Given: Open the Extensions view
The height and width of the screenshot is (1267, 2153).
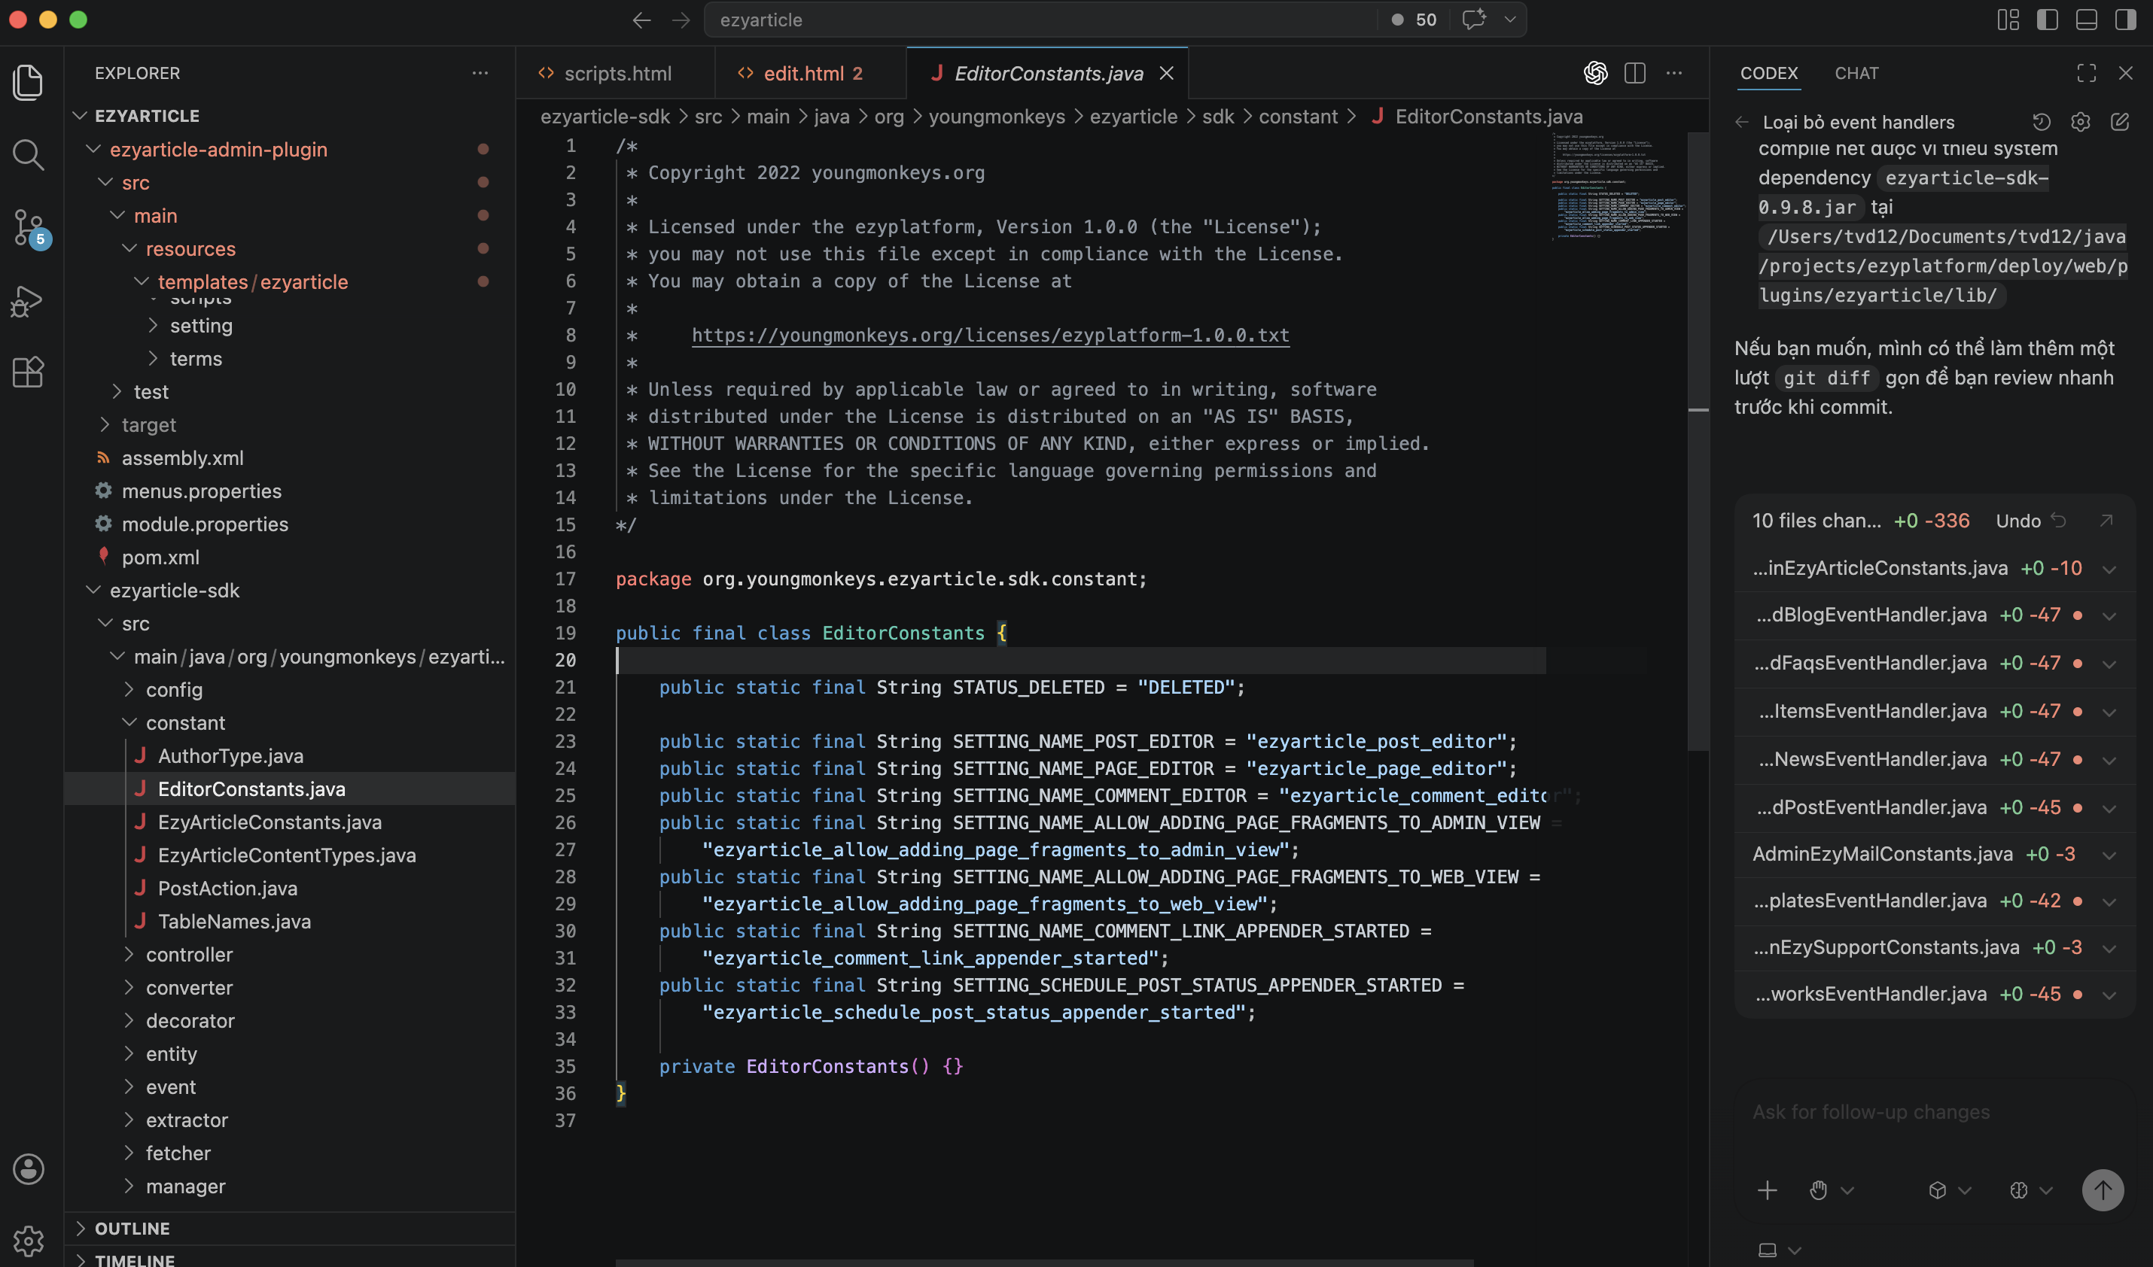Looking at the screenshot, I should pyautogui.click(x=28, y=372).
